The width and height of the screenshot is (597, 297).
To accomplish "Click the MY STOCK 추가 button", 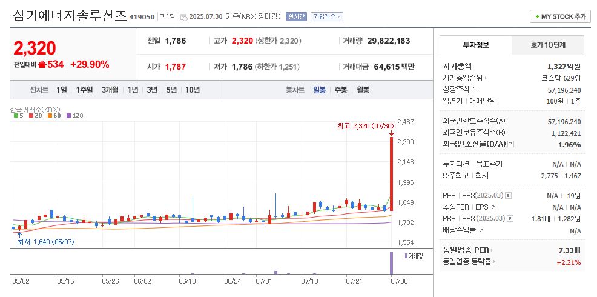I will 560,16.
